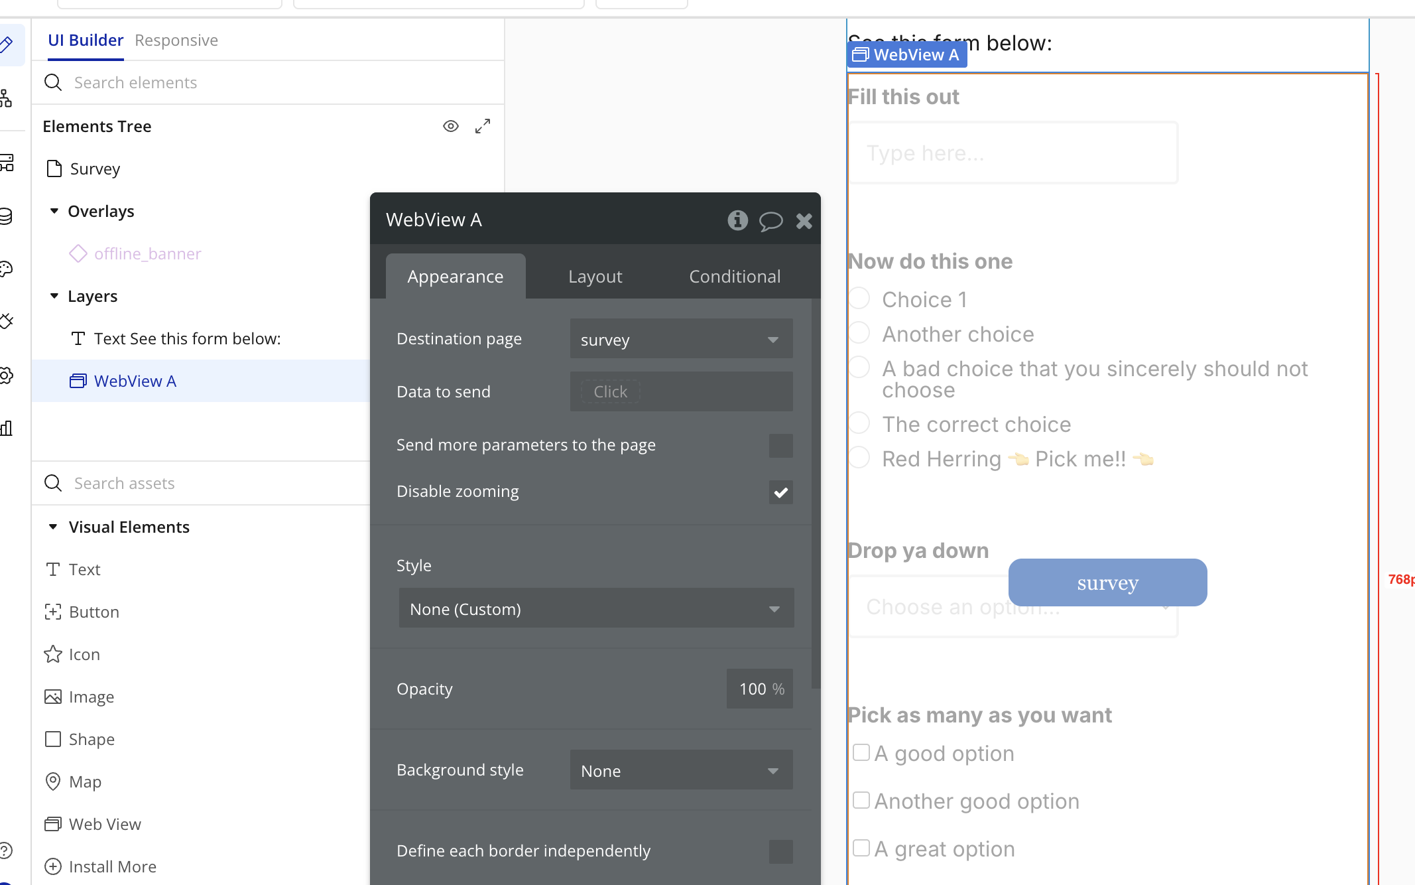Open the Style None (Custom) dropdown
This screenshot has width=1415, height=885.
coord(596,608)
